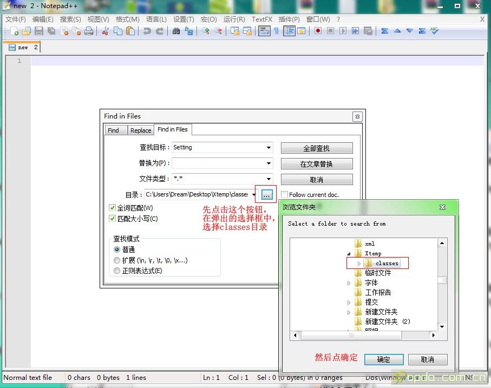Click the Cut scissors icon

106,31
